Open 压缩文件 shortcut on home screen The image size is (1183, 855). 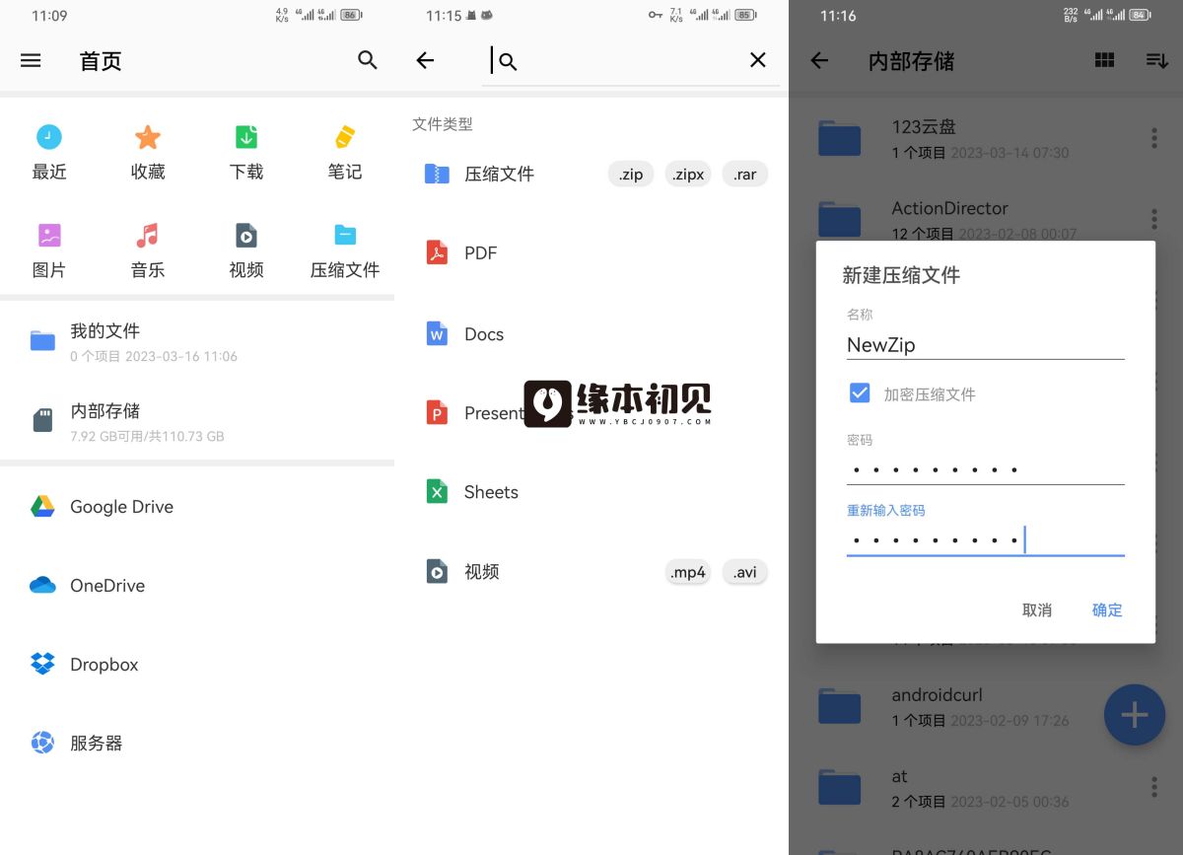click(345, 250)
